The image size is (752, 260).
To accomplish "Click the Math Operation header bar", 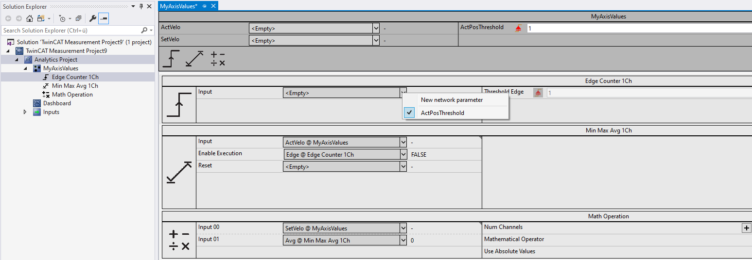I will [457, 216].
